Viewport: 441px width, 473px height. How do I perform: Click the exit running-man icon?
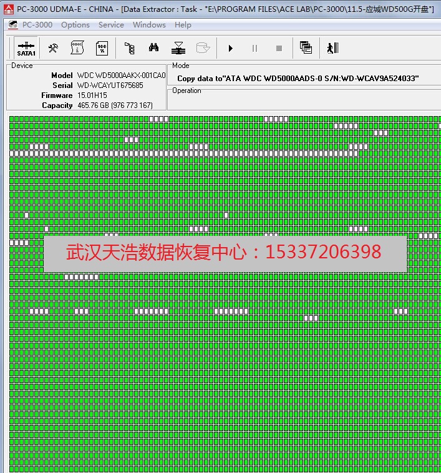click(332, 48)
